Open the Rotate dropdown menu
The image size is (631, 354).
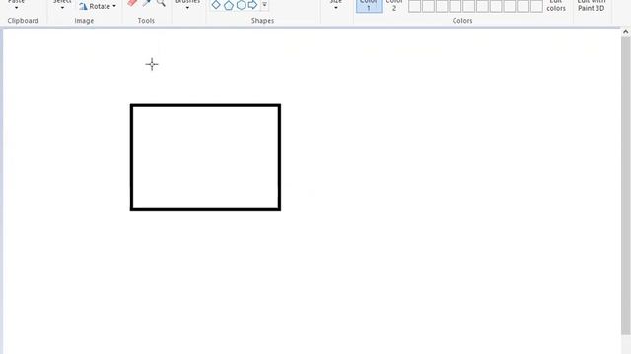(98, 6)
